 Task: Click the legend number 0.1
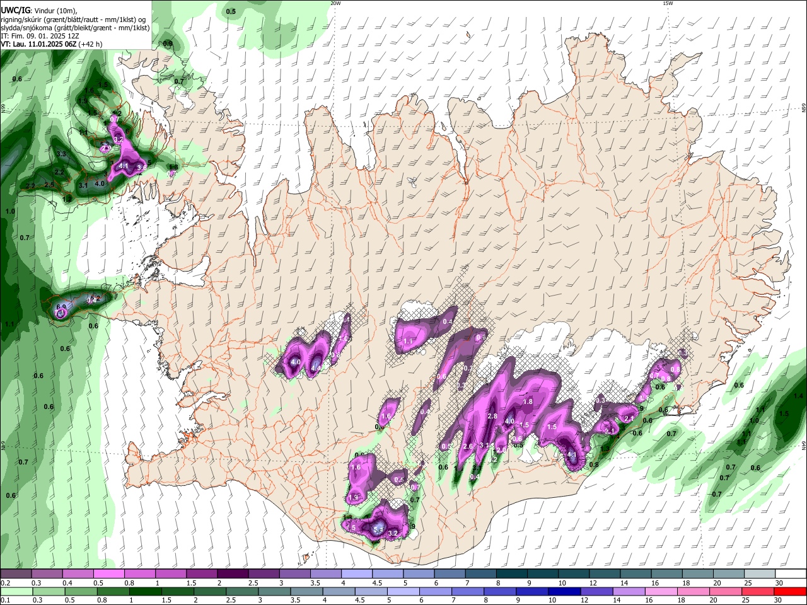(6, 601)
